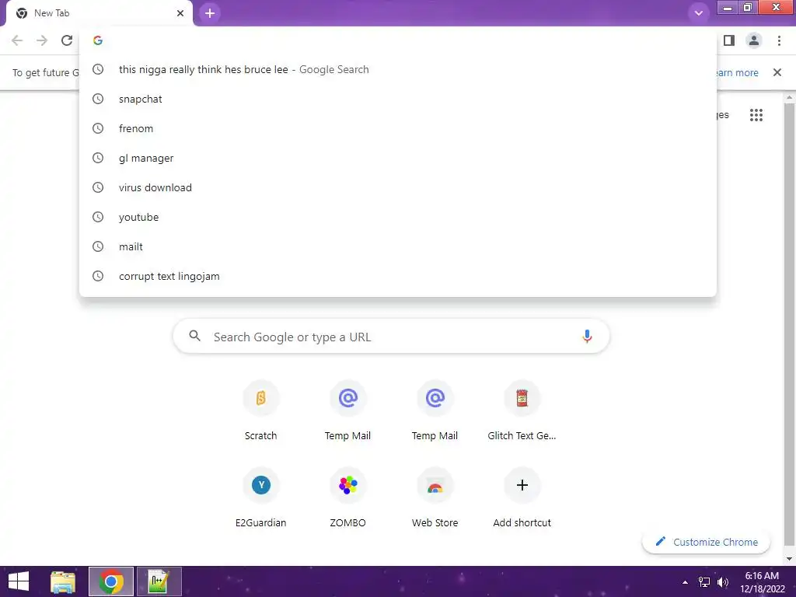Open a new tab with plus button
The height and width of the screenshot is (597, 796).
(210, 13)
